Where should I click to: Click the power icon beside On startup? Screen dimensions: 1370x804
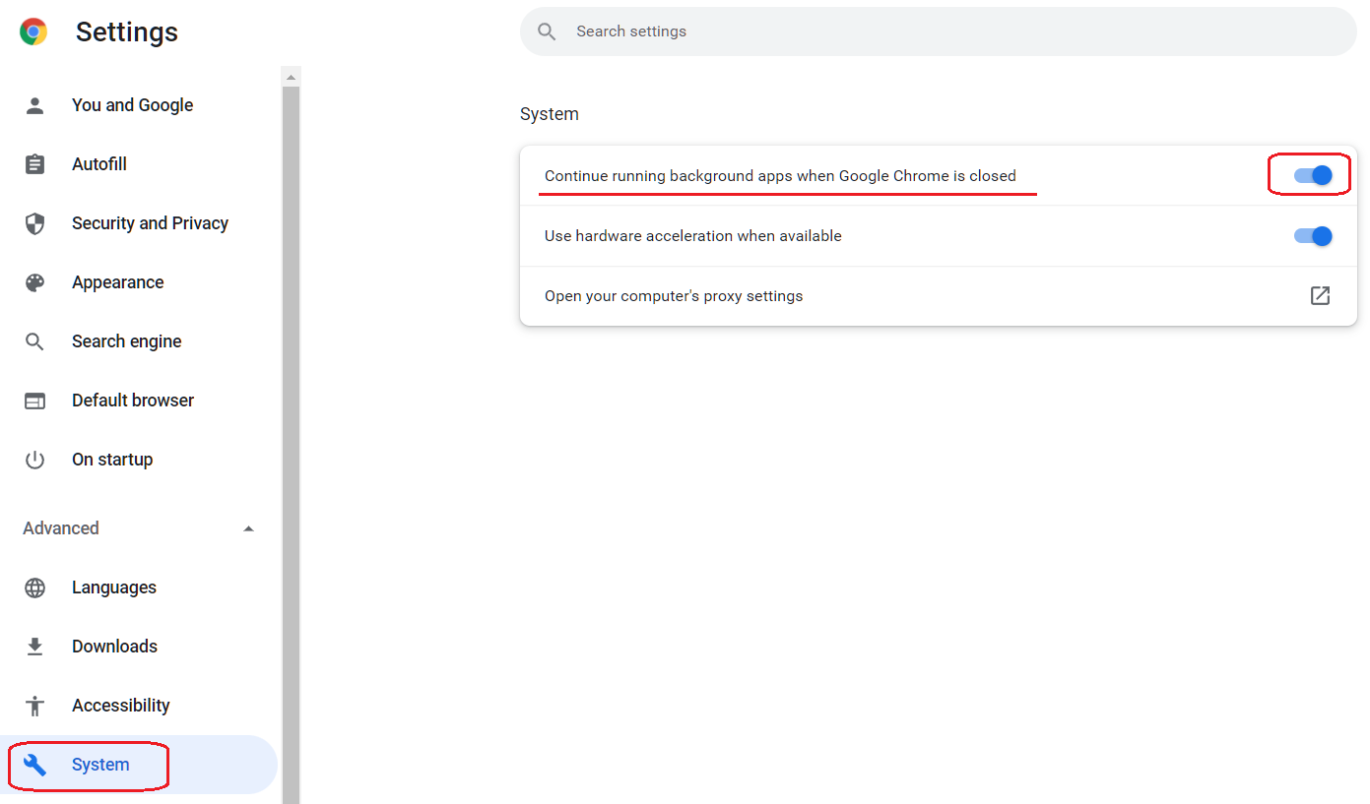click(34, 460)
